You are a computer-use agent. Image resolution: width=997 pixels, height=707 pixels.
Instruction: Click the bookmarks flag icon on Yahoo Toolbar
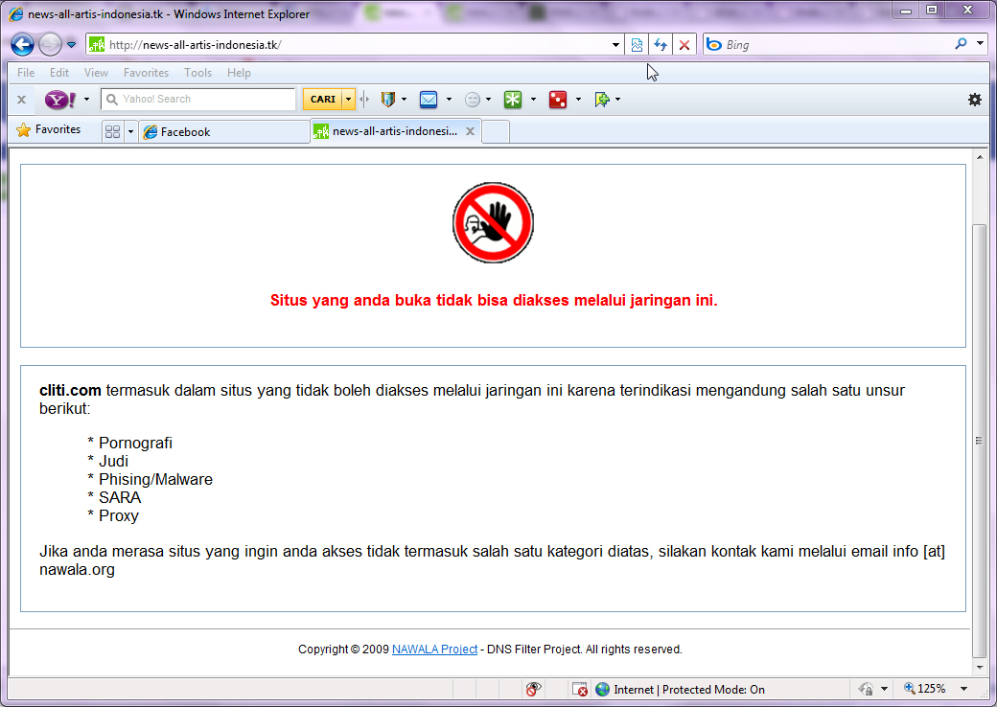click(x=600, y=99)
